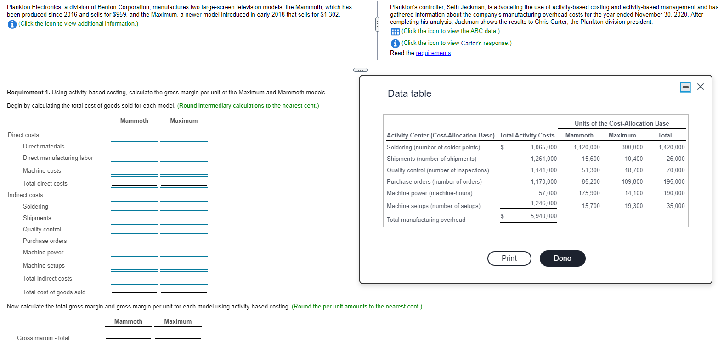Click 'Soldering (number of solder points)' row label

pyautogui.click(x=433, y=148)
